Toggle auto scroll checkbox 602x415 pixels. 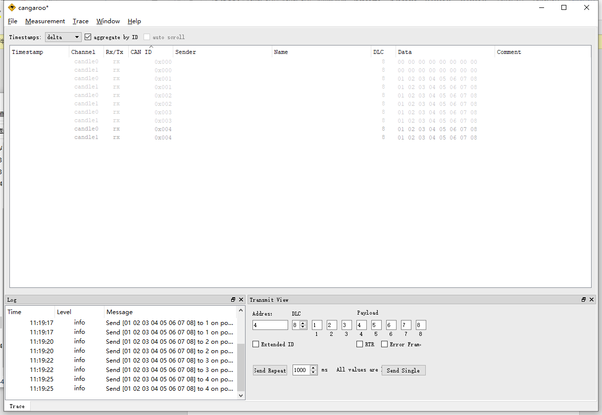click(147, 37)
